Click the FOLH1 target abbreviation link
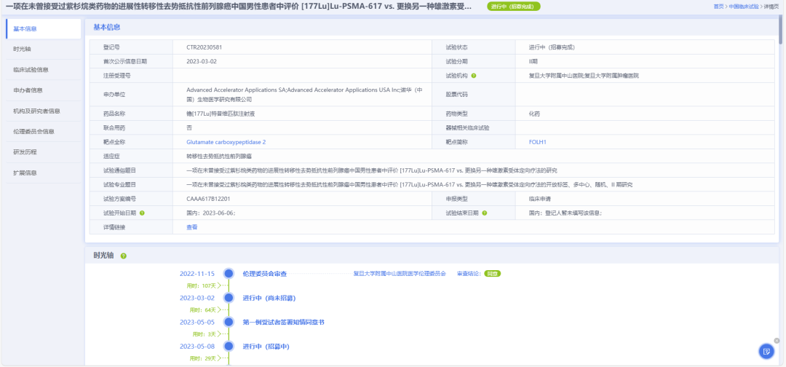Viewport: 786px width, 367px height. [537, 142]
